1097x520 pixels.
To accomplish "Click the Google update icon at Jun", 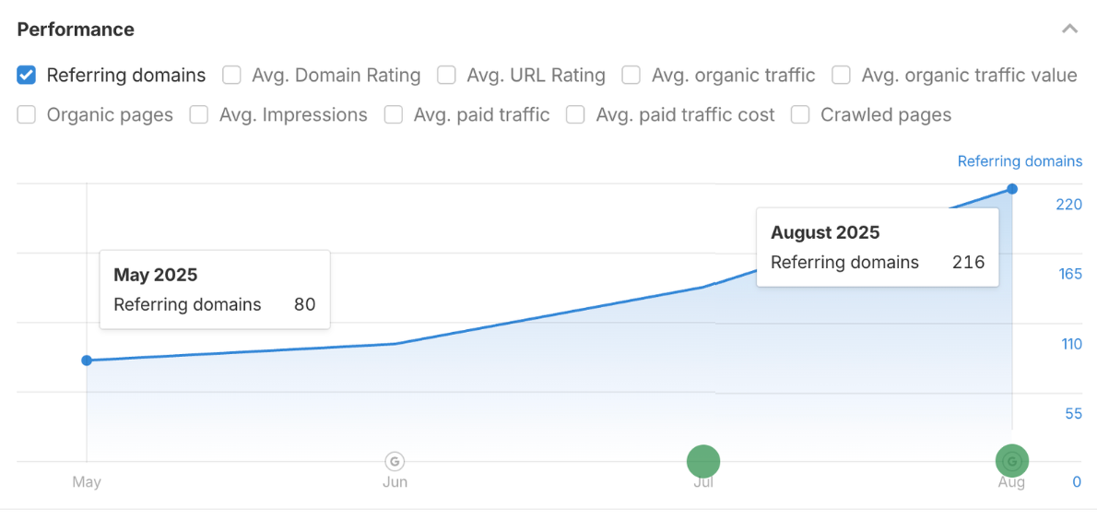I will 395,461.
